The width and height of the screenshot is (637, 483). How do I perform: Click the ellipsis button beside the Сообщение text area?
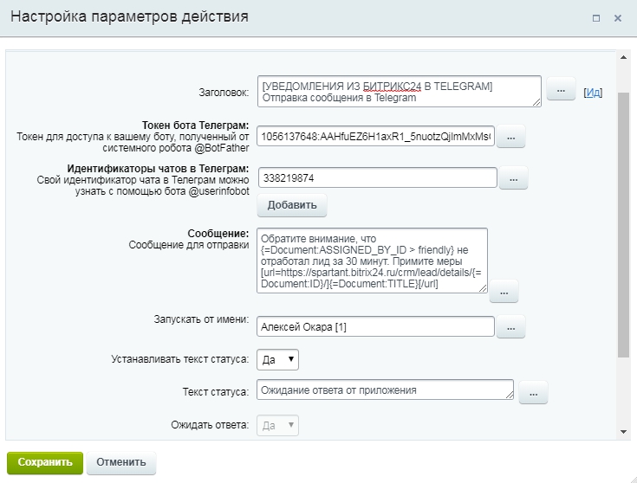pos(503,291)
